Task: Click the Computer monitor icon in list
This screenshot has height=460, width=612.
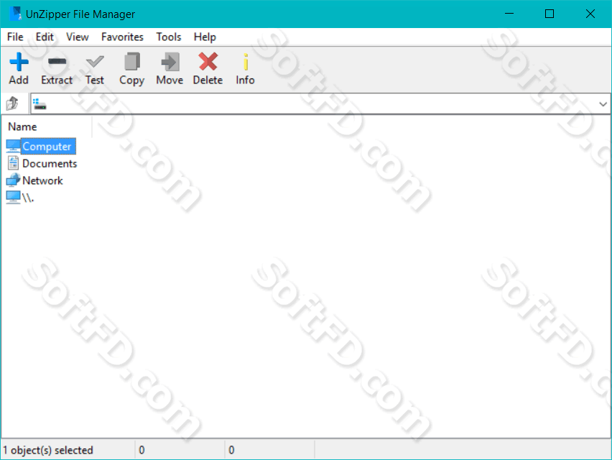Action: 13,146
